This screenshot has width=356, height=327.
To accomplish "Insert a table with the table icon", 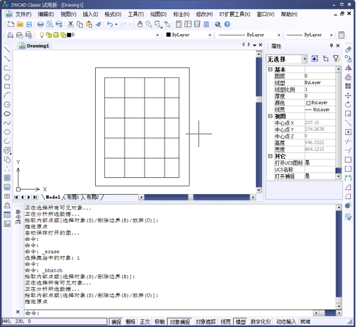I will (7, 215).
